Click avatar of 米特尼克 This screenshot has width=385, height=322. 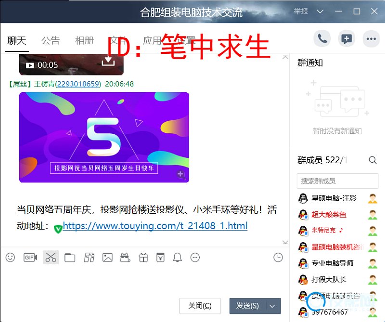[x=303, y=231]
